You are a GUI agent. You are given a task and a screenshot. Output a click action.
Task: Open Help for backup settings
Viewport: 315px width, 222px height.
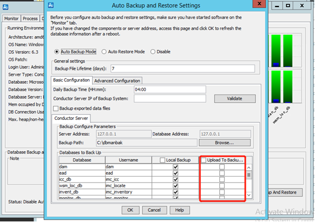[180, 210]
